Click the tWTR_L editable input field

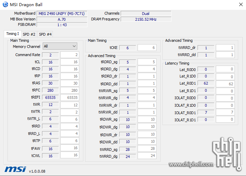point(70,119)
